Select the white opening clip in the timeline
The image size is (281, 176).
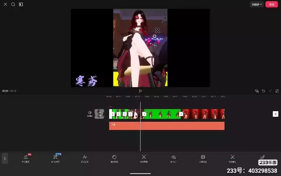click(x=111, y=114)
